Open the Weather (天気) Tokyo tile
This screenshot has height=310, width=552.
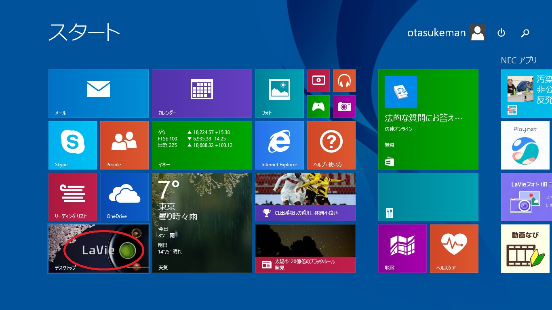202,223
